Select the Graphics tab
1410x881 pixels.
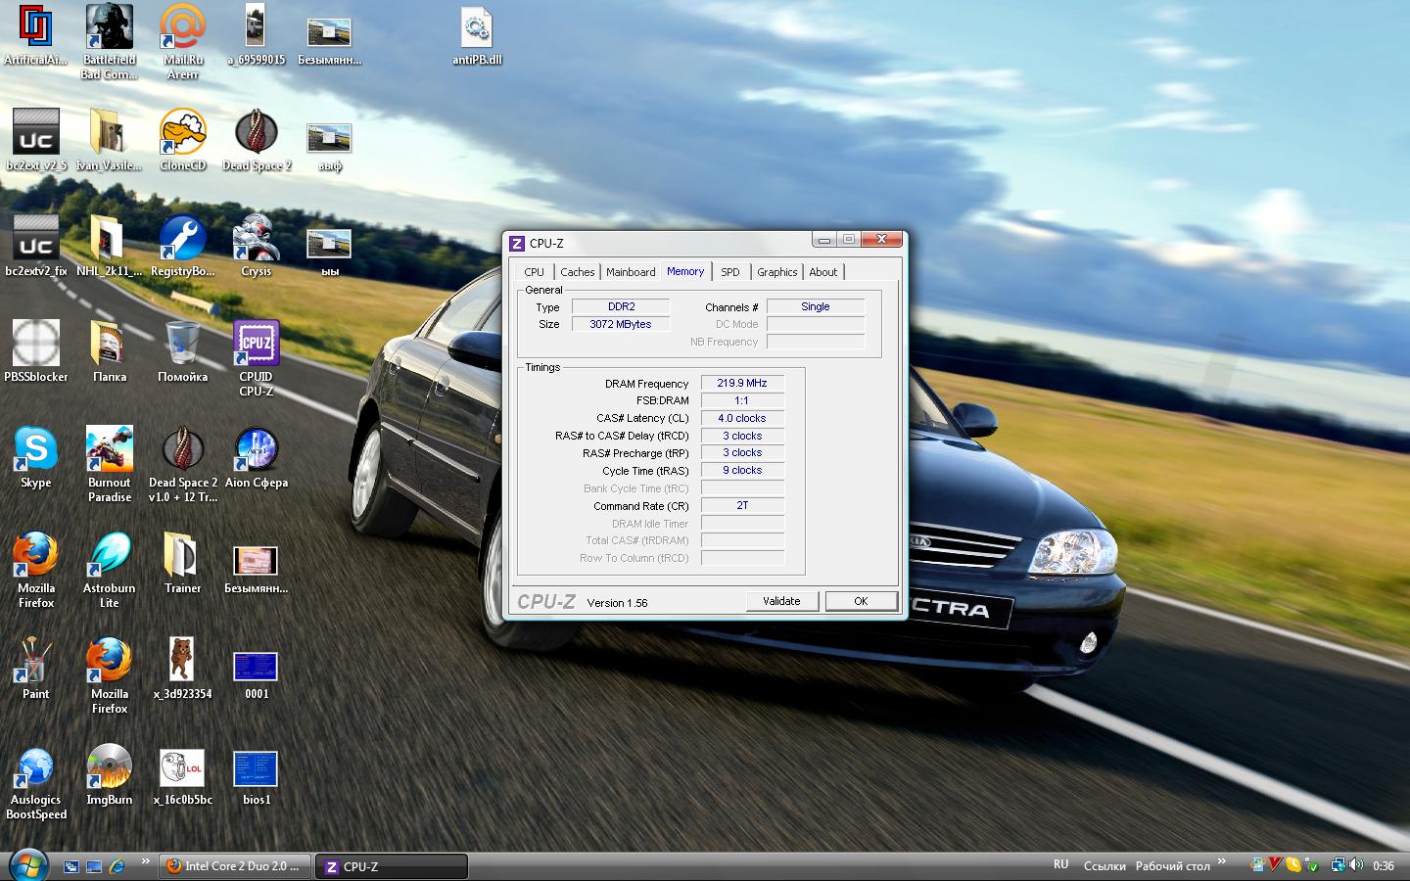[776, 272]
